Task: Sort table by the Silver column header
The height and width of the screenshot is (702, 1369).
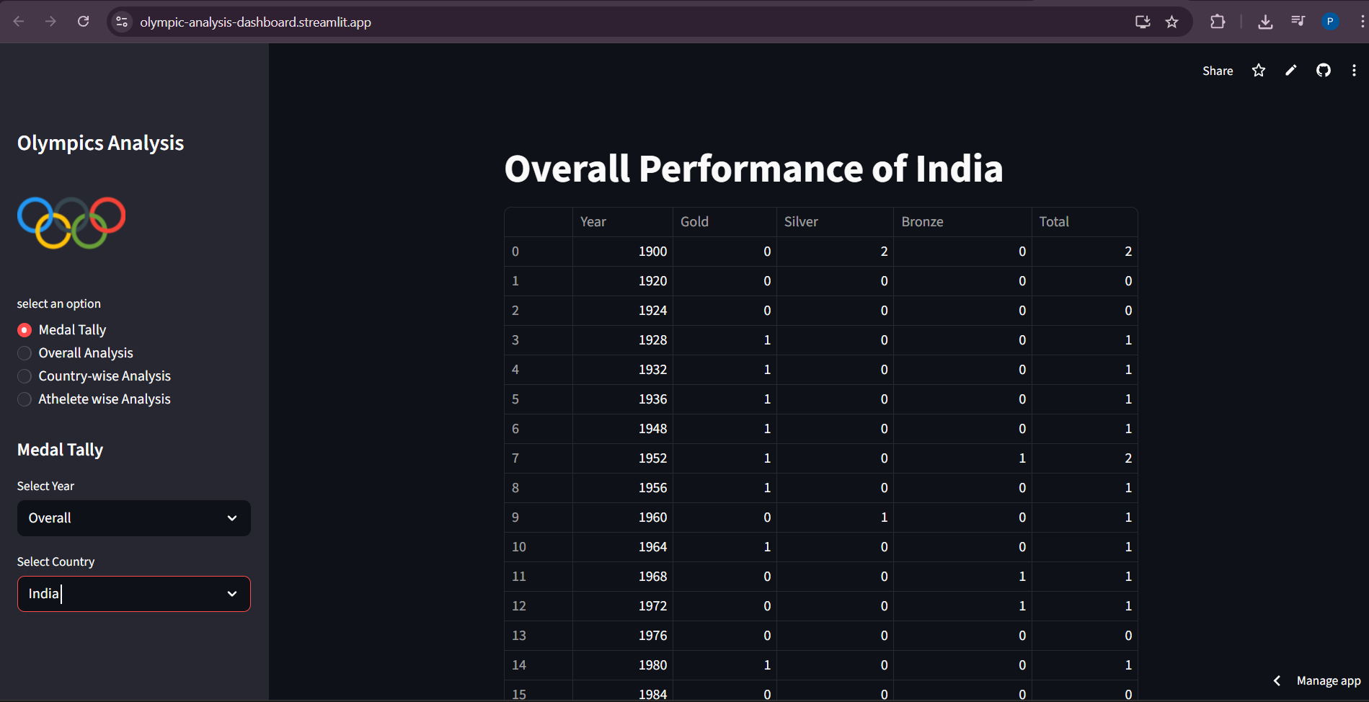Action: coord(835,222)
